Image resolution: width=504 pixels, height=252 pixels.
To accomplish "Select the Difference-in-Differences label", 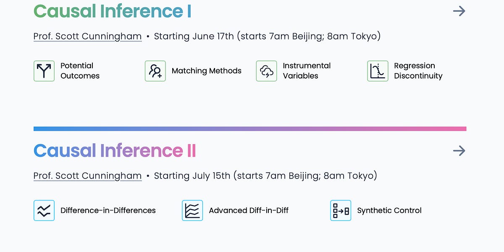I will [108, 210].
